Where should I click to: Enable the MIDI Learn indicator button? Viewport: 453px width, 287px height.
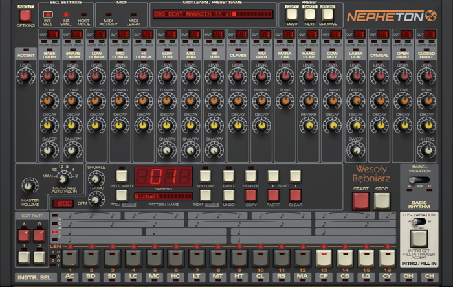click(133, 14)
